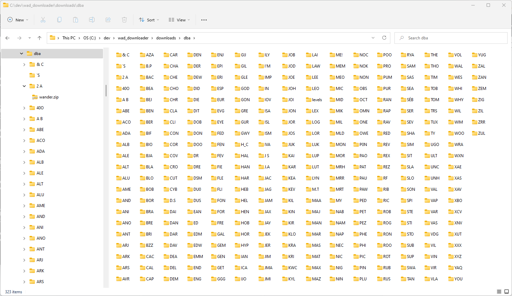Viewport: 512px width, 296px height.
Task: Expand the ANO tree node
Action: click(24, 238)
